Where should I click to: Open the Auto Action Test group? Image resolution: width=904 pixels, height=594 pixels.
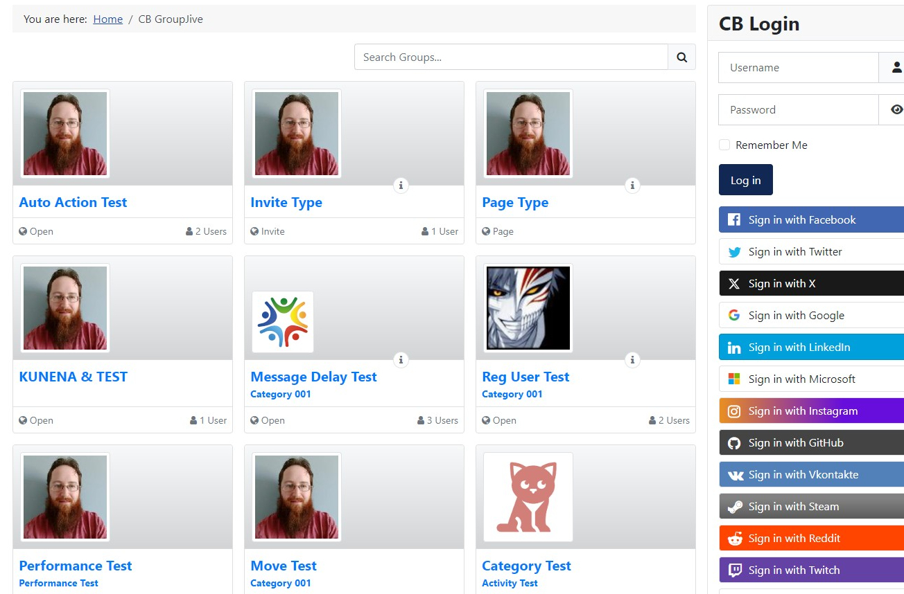click(73, 202)
